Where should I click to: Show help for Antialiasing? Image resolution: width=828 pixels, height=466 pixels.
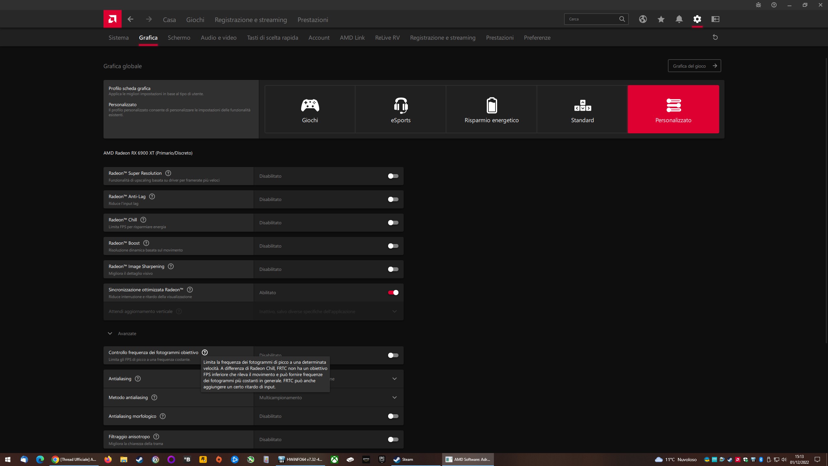tap(138, 379)
